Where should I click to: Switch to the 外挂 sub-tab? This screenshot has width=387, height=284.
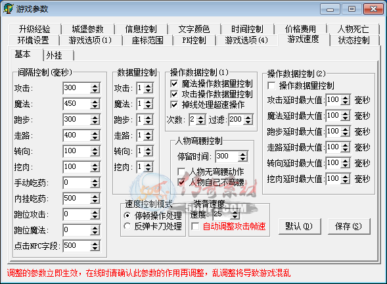(58, 55)
